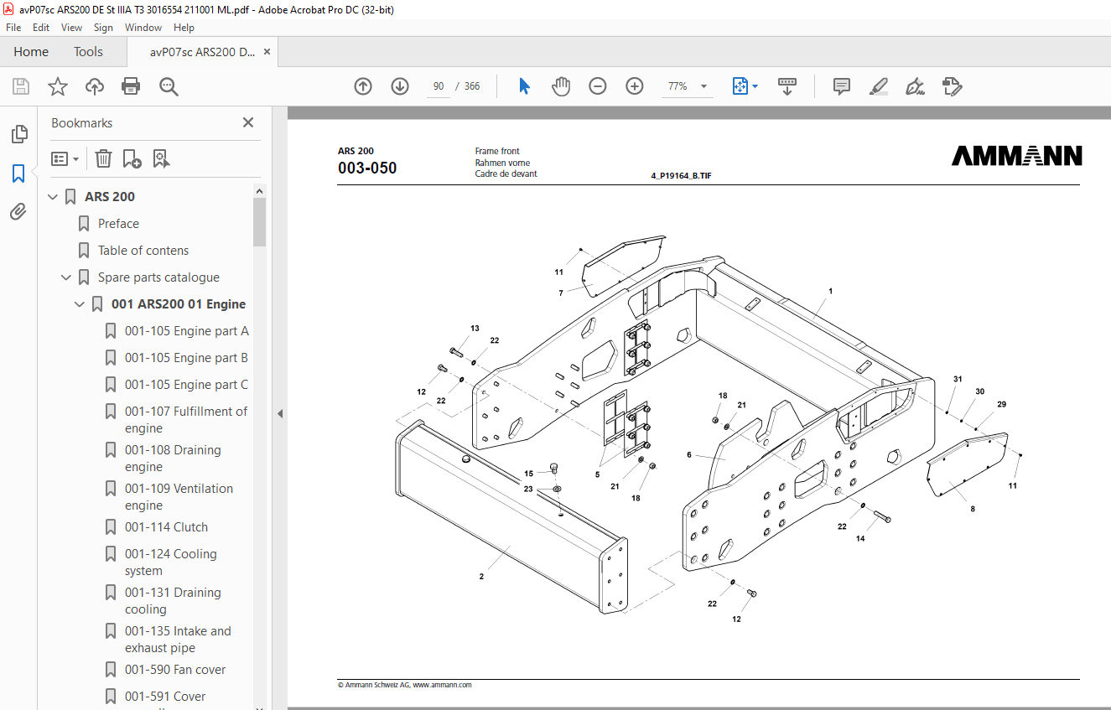Open the View menu

(71, 28)
